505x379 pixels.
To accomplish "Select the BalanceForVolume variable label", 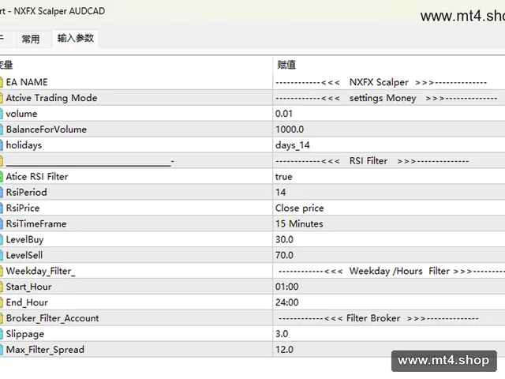I will point(47,129).
